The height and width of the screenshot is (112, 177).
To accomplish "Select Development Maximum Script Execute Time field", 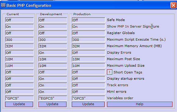I will (53, 39).
